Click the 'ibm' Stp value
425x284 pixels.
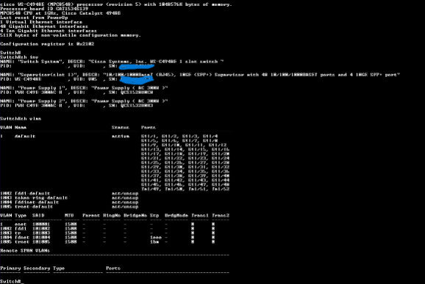(x=154, y=242)
